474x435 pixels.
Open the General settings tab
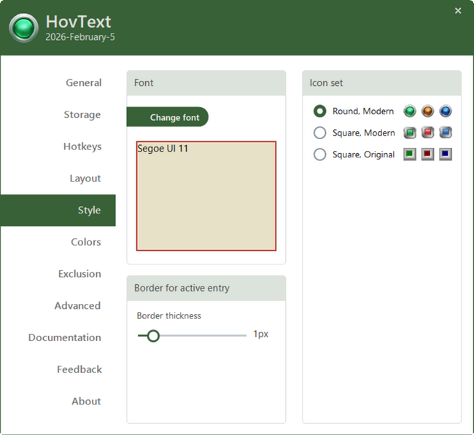coord(83,83)
